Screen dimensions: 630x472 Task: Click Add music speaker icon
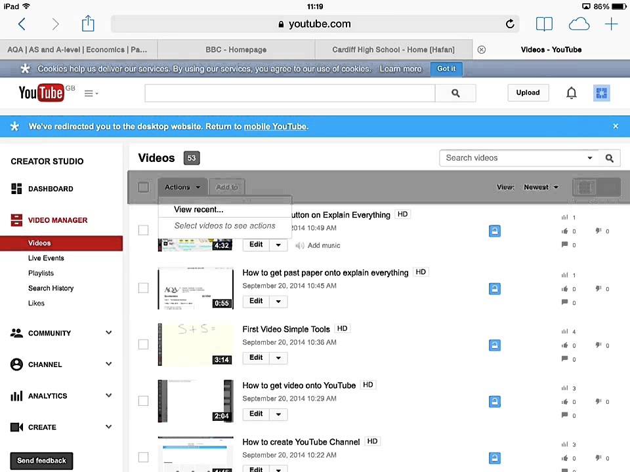pyautogui.click(x=299, y=245)
